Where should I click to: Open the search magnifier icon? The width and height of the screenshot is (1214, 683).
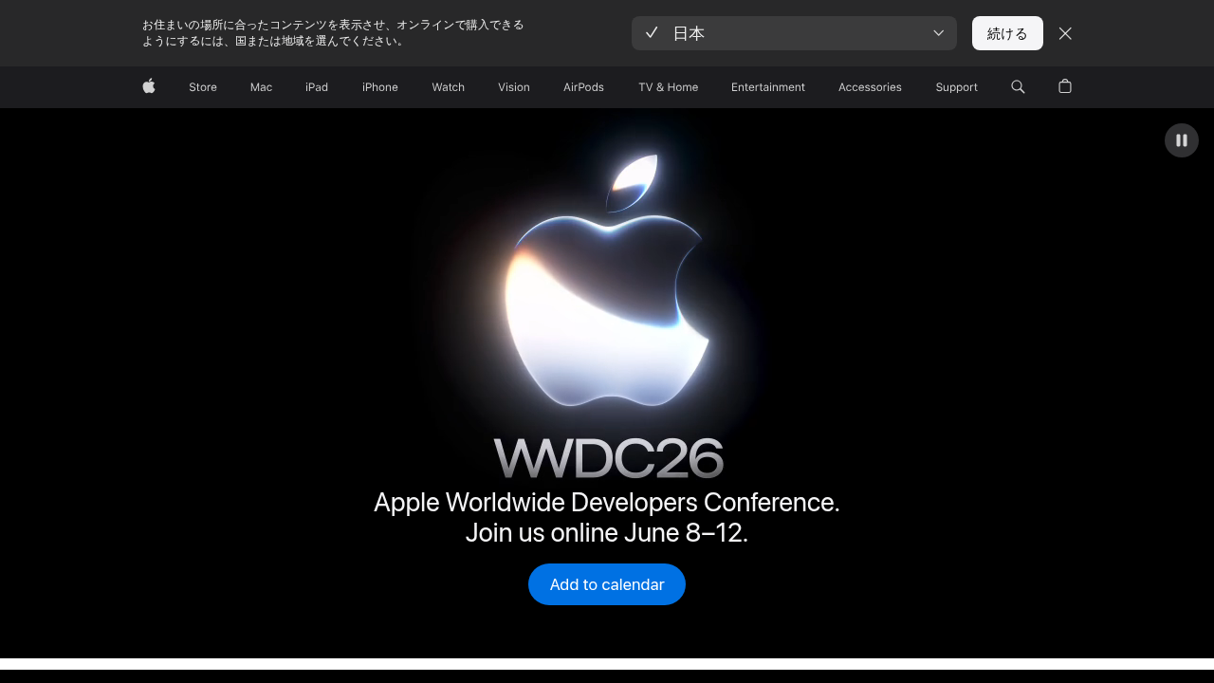(x=1018, y=86)
